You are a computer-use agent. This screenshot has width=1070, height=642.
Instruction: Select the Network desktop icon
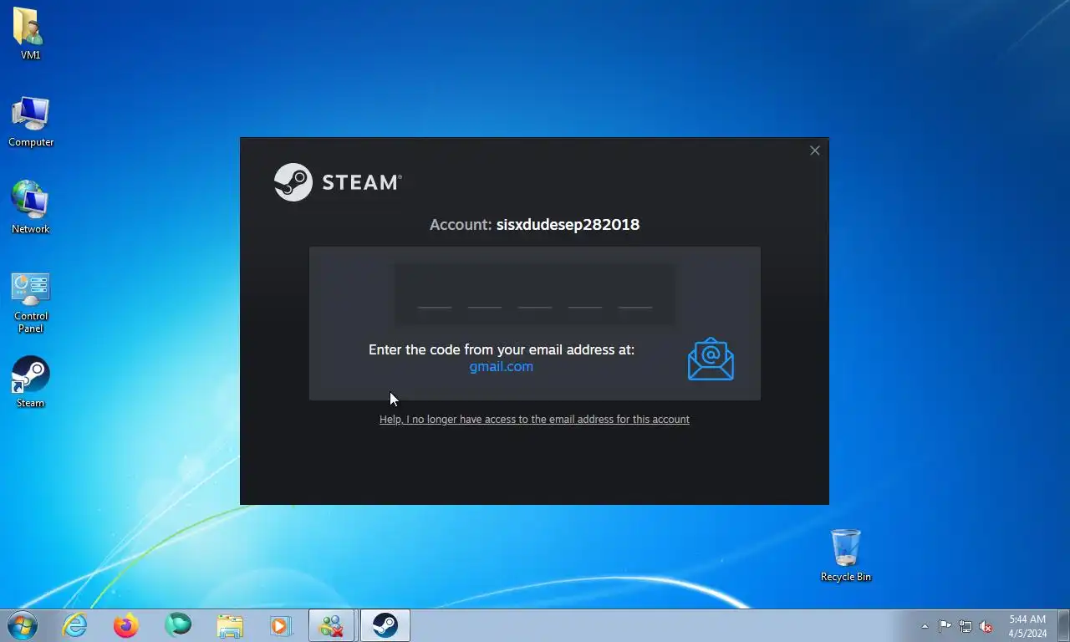[x=31, y=207]
